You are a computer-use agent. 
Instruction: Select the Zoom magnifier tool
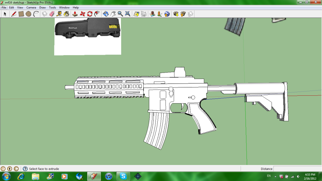[120, 14]
